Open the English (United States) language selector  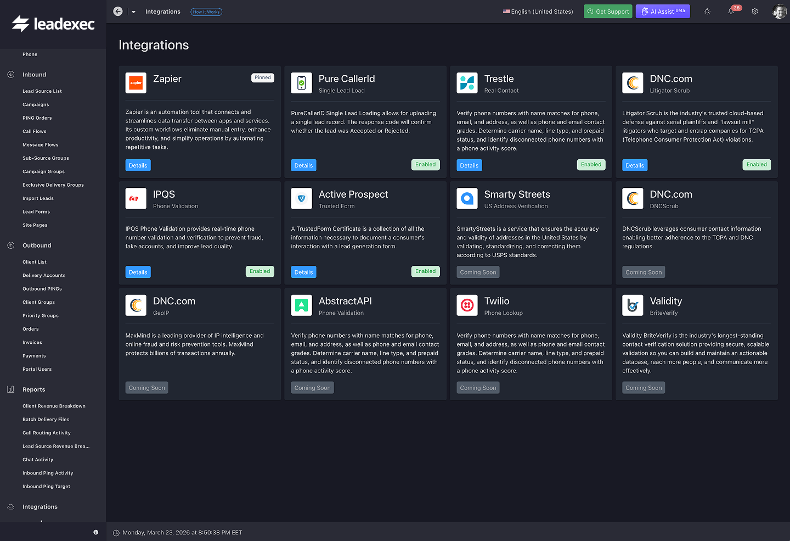tap(537, 11)
